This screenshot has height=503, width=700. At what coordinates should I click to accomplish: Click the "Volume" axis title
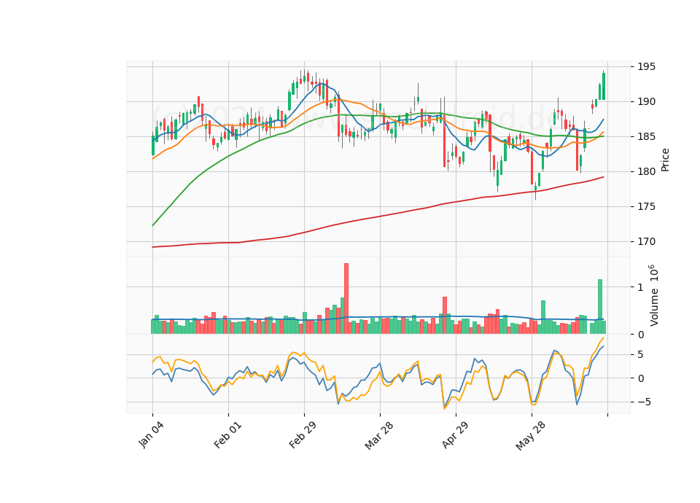(654, 307)
